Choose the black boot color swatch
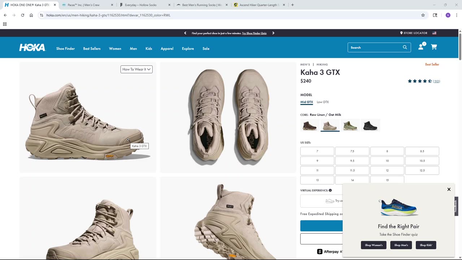This screenshot has width=462, height=260. (x=370, y=125)
